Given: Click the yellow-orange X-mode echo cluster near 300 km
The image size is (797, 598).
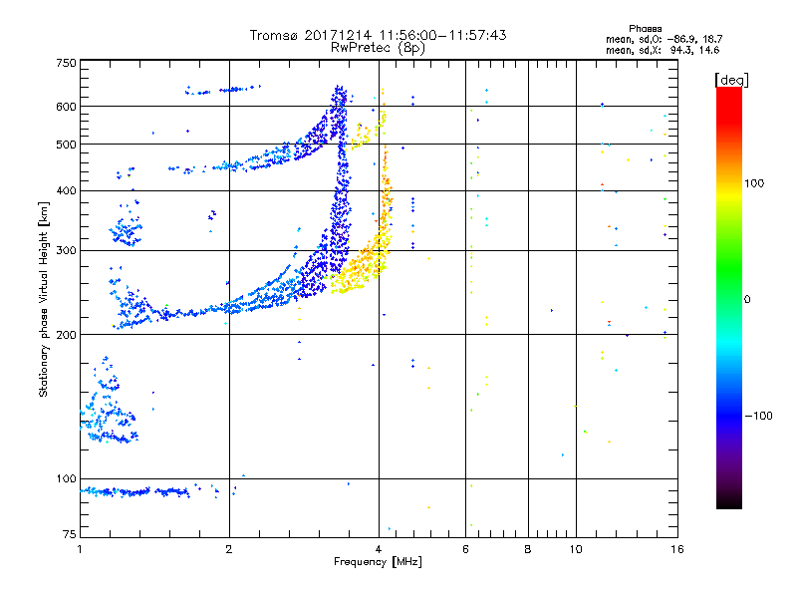Looking at the screenshot, I should pos(361,264).
